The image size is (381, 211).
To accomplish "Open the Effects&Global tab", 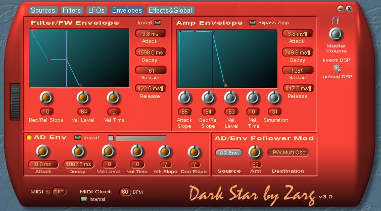I will pos(170,10).
